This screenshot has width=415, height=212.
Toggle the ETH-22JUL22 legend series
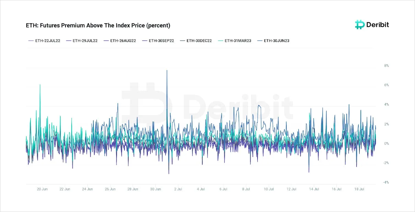[44, 41]
